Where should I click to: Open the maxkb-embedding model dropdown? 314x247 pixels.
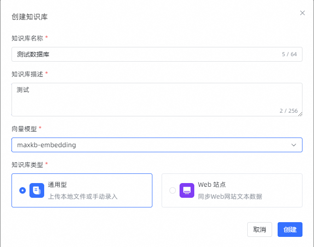157,145
